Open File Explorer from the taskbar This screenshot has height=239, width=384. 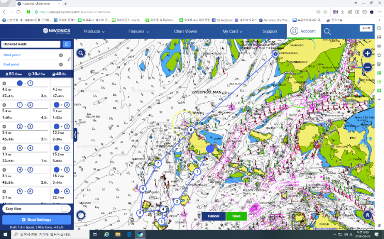tap(118, 234)
